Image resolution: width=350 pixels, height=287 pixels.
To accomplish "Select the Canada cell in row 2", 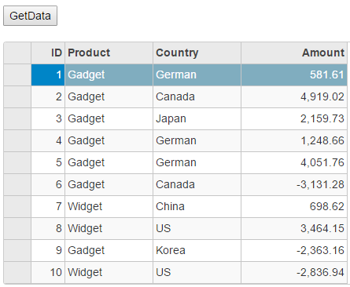I will tap(197, 96).
